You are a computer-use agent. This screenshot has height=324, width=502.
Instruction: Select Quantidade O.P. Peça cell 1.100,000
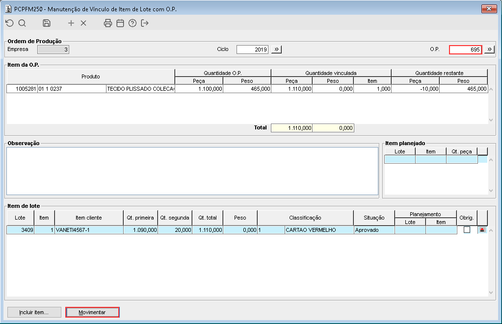click(199, 89)
